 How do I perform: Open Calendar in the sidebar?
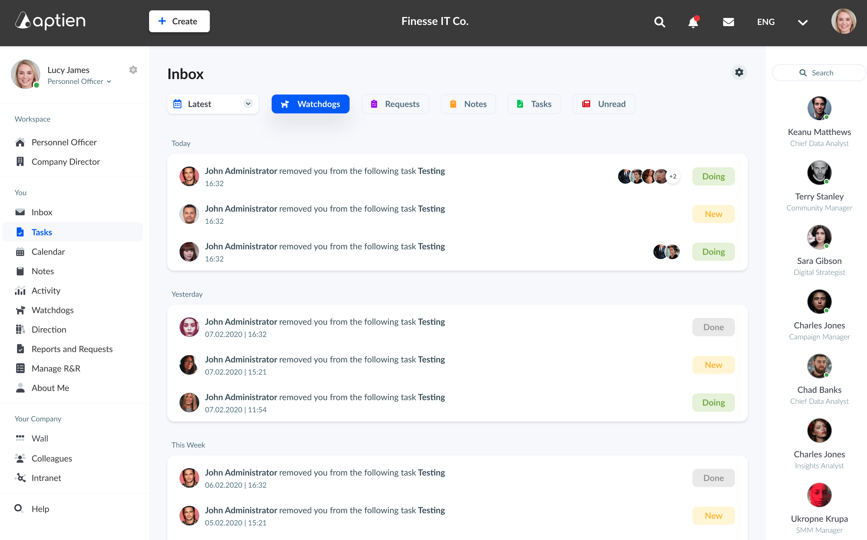click(48, 252)
